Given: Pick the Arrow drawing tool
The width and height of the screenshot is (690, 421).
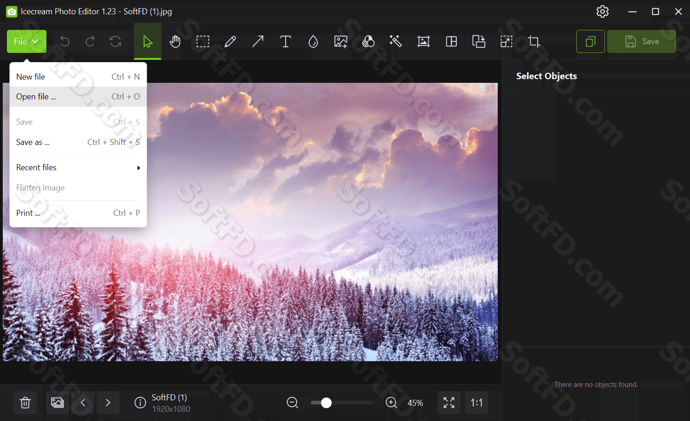Looking at the screenshot, I should [x=258, y=41].
